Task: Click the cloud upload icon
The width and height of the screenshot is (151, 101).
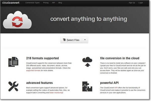Action: pyautogui.click(x=87, y=62)
